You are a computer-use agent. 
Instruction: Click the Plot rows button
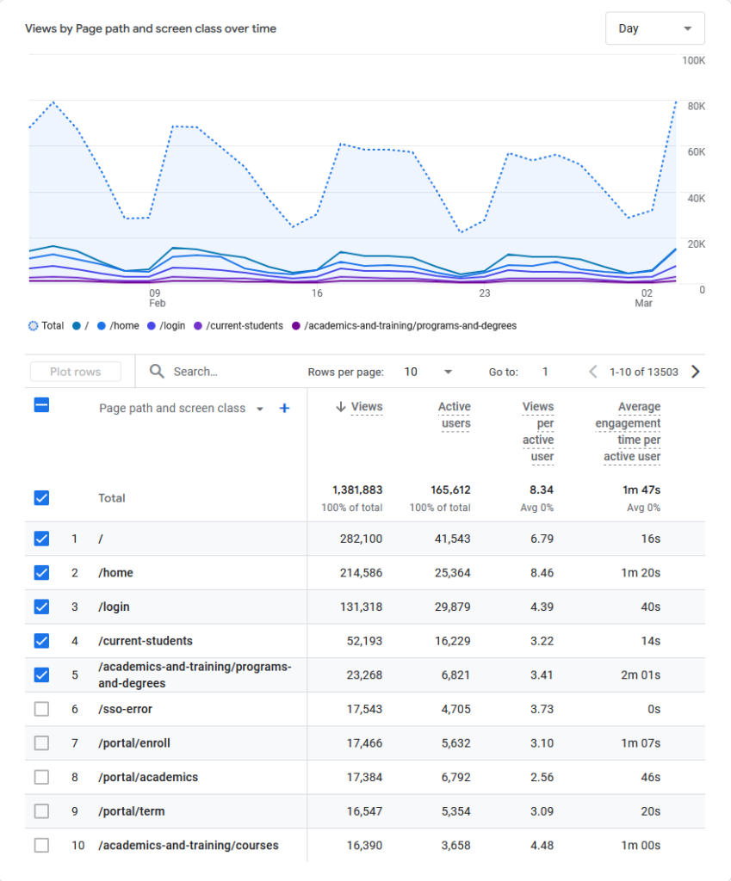tap(76, 372)
